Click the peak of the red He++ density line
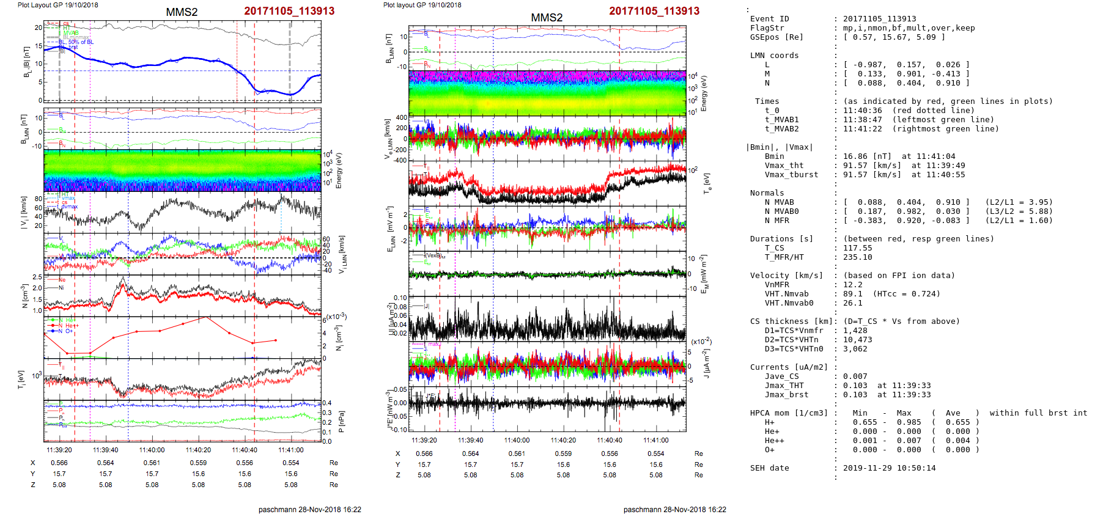This screenshot has width=1103, height=514. 206,317
